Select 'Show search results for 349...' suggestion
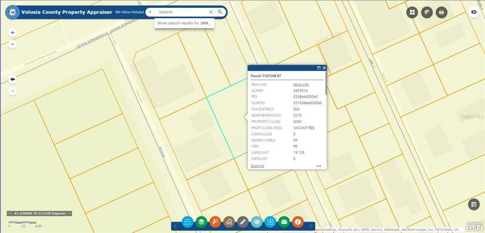This screenshot has height=233, width=485. point(184,23)
